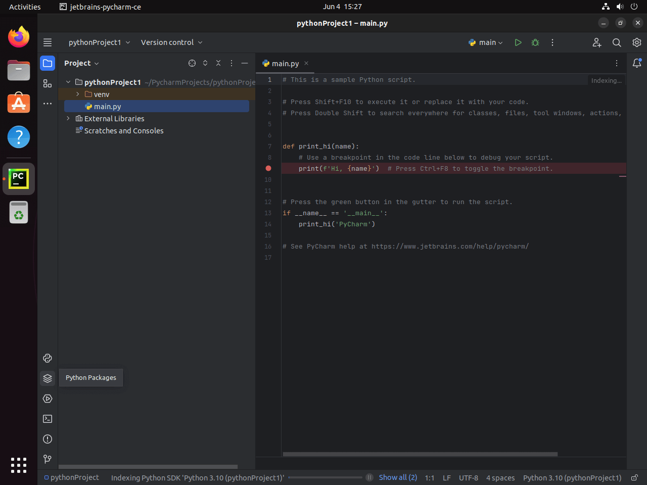The width and height of the screenshot is (647, 485).
Task: Open Notifications with the bell icon
Action: [636, 63]
